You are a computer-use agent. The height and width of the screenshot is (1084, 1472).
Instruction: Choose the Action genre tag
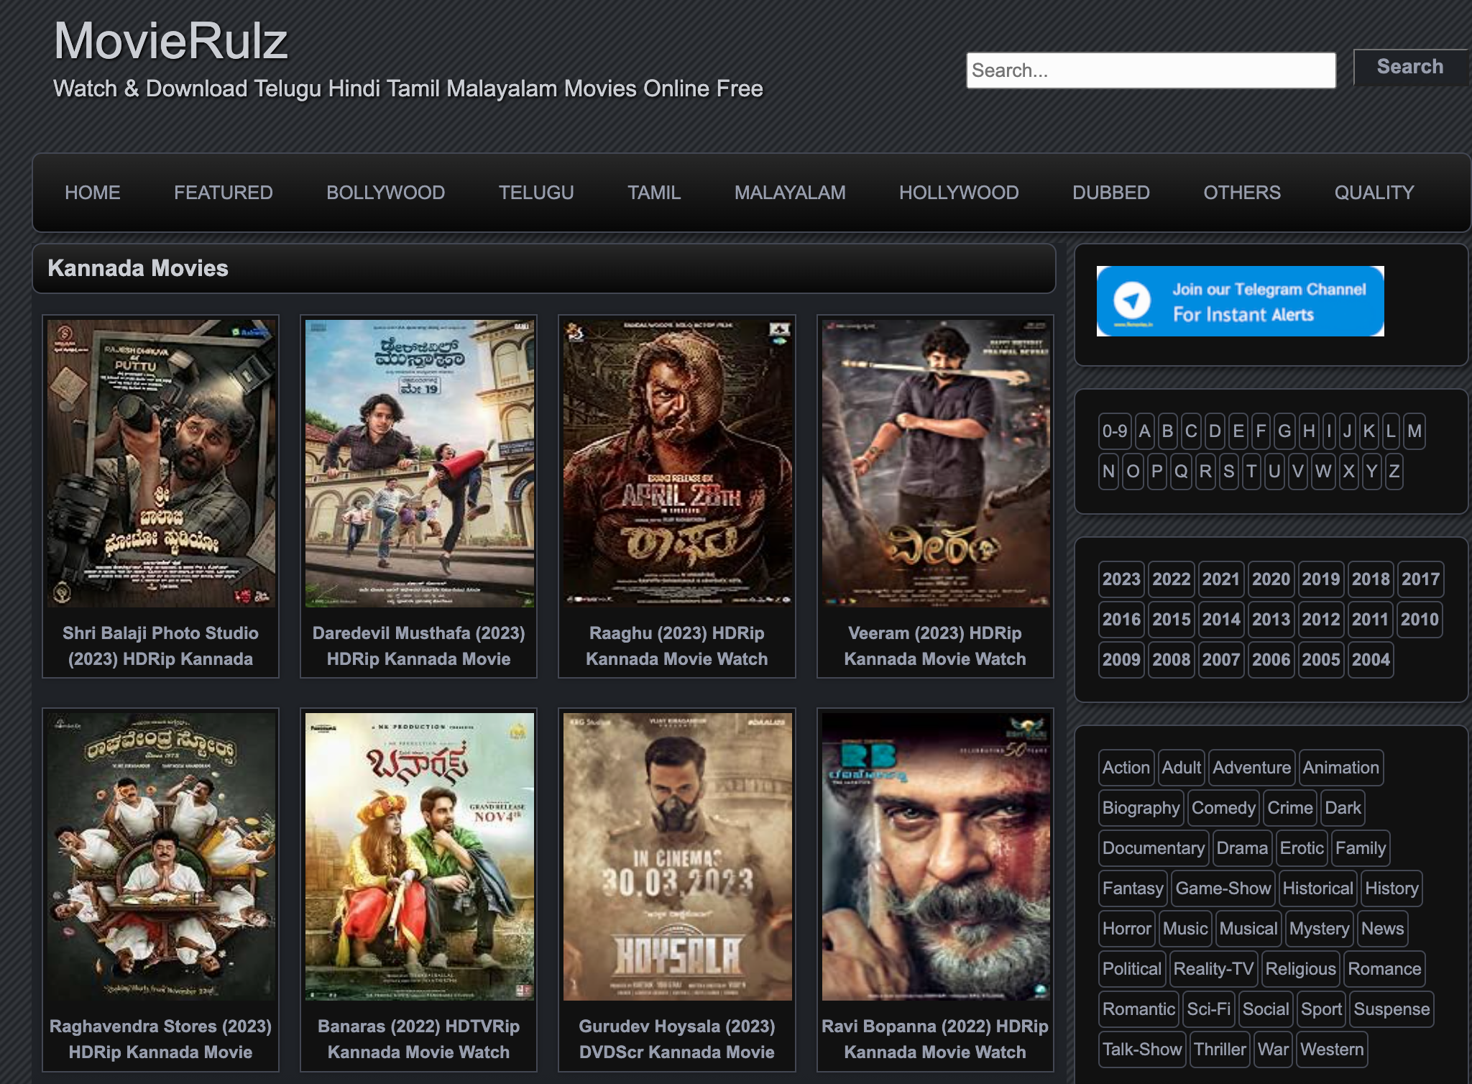pyautogui.click(x=1126, y=768)
